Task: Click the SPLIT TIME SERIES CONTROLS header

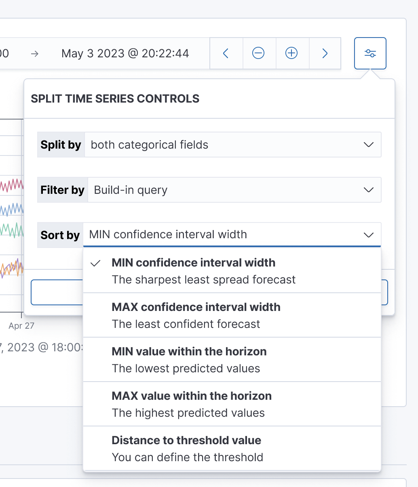Action: point(115,99)
